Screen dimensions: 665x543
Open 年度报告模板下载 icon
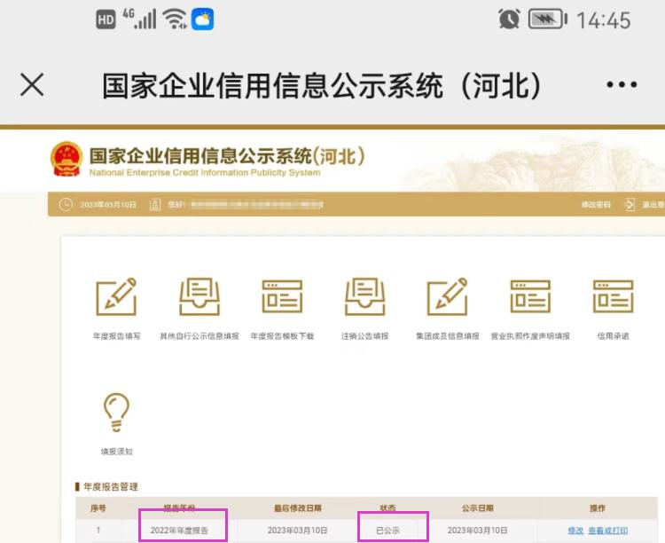[282, 296]
